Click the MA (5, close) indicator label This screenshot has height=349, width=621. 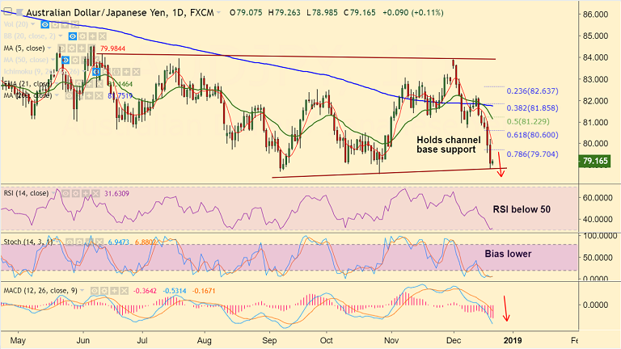[24, 48]
